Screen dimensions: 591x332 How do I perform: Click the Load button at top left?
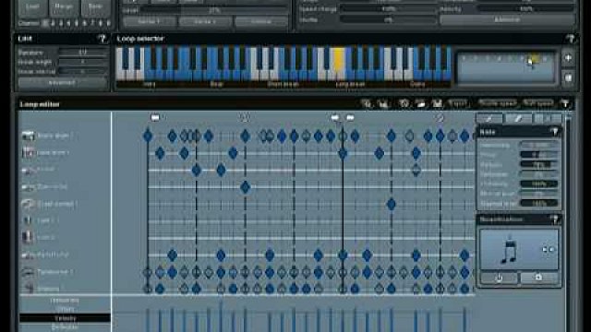tap(32, 6)
